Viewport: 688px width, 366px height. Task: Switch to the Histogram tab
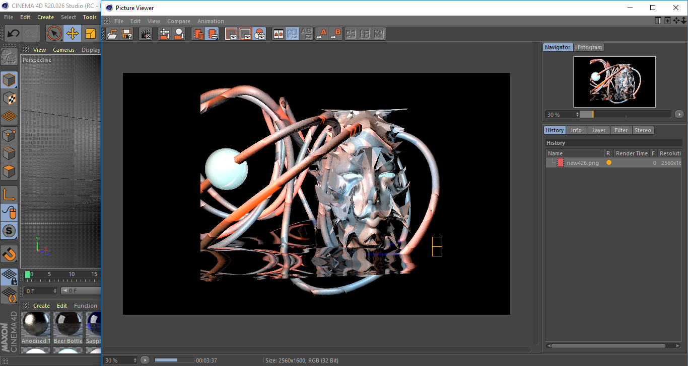[x=588, y=47]
